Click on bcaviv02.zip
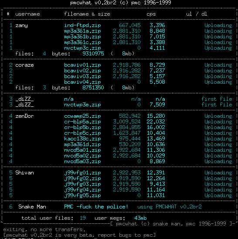This screenshot has width=238, height=239. point(82,71)
